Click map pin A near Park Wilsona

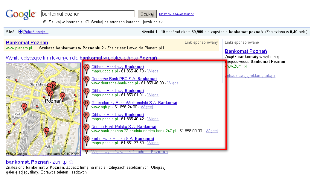[x=24, y=108]
